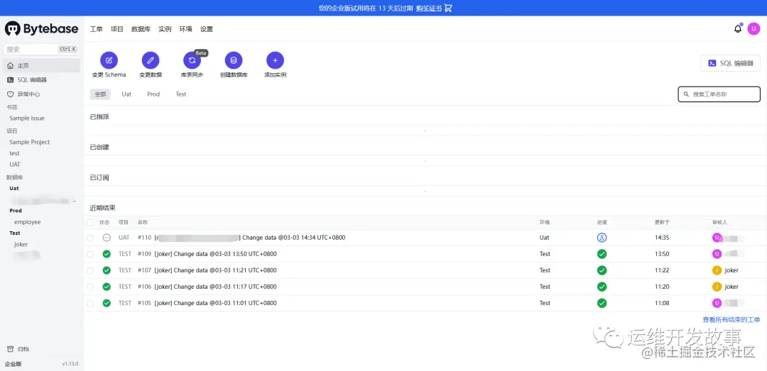This screenshot has width=767, height=371.
Task: Open the Sample Issue bookmark
Action: 27,118
